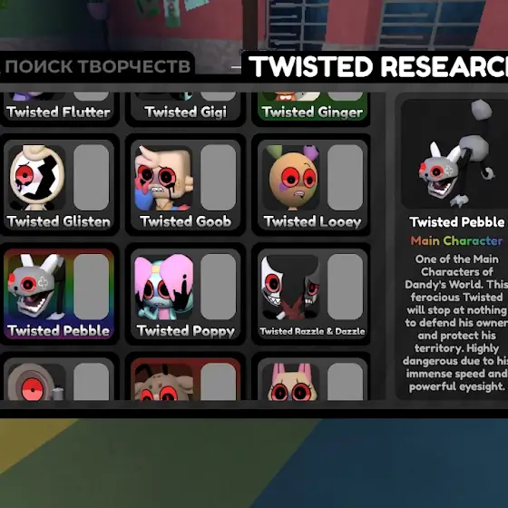Image resolution: width=508 pixels, height=508 pixels.
Task: Switch to the ПОИСК ТВОРЧЕСТВ tab
Action: 96,66
